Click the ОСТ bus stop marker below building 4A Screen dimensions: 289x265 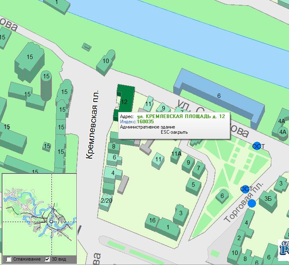pyautogui.click(x=257, y=146)
